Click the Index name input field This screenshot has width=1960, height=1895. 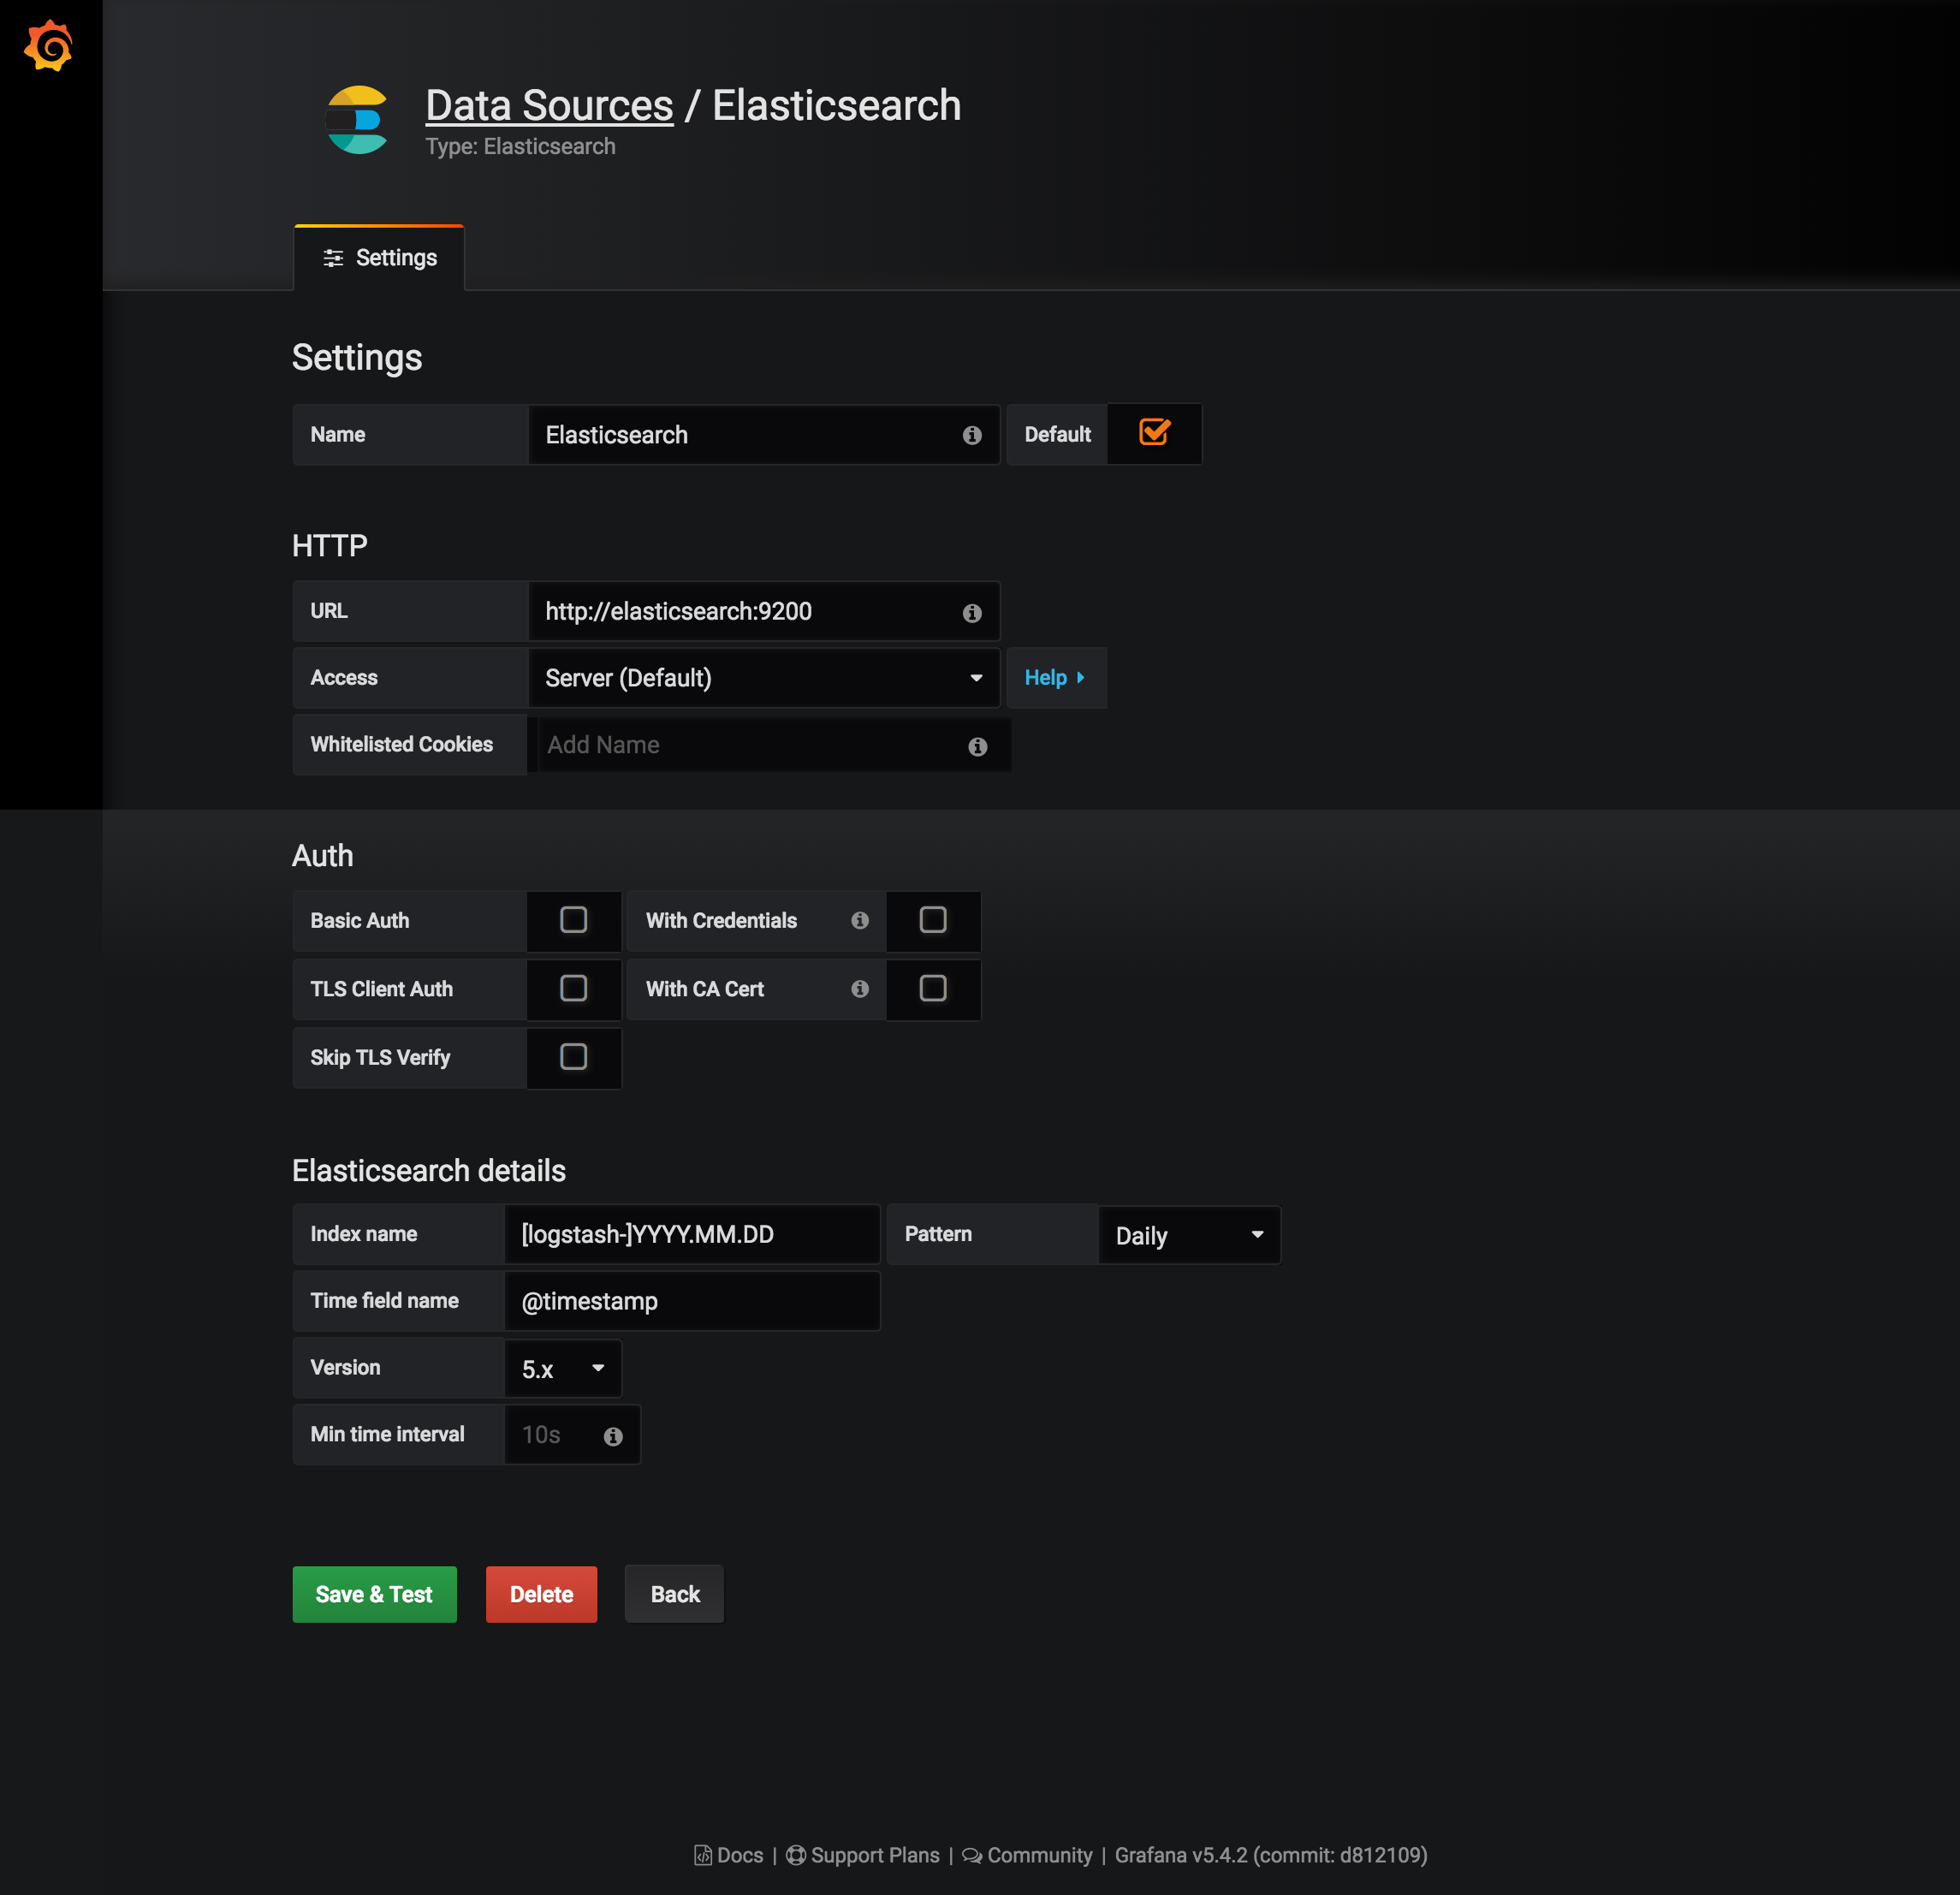point(691,1234)
